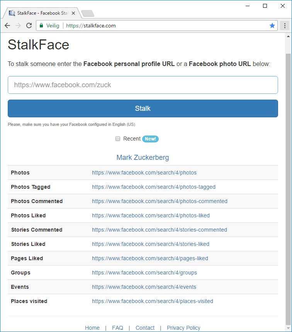Open Chrome three-dot menu

click(285, 25)
